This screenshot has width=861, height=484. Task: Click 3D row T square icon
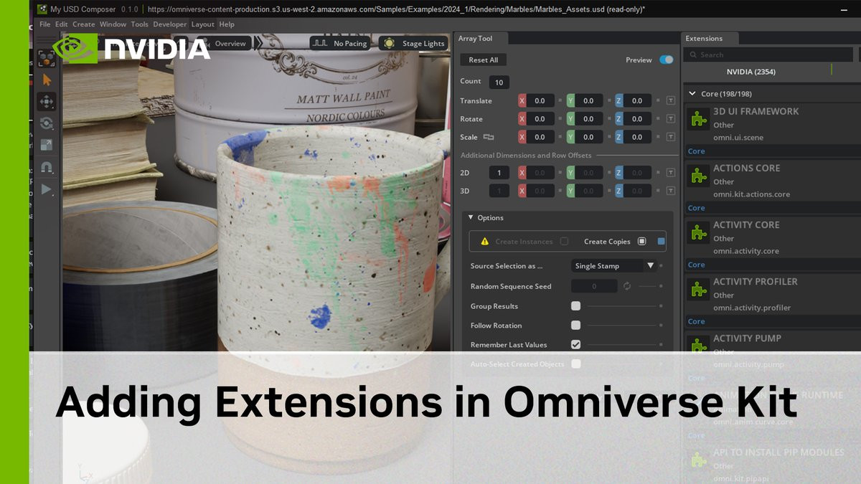click(670, 191)
